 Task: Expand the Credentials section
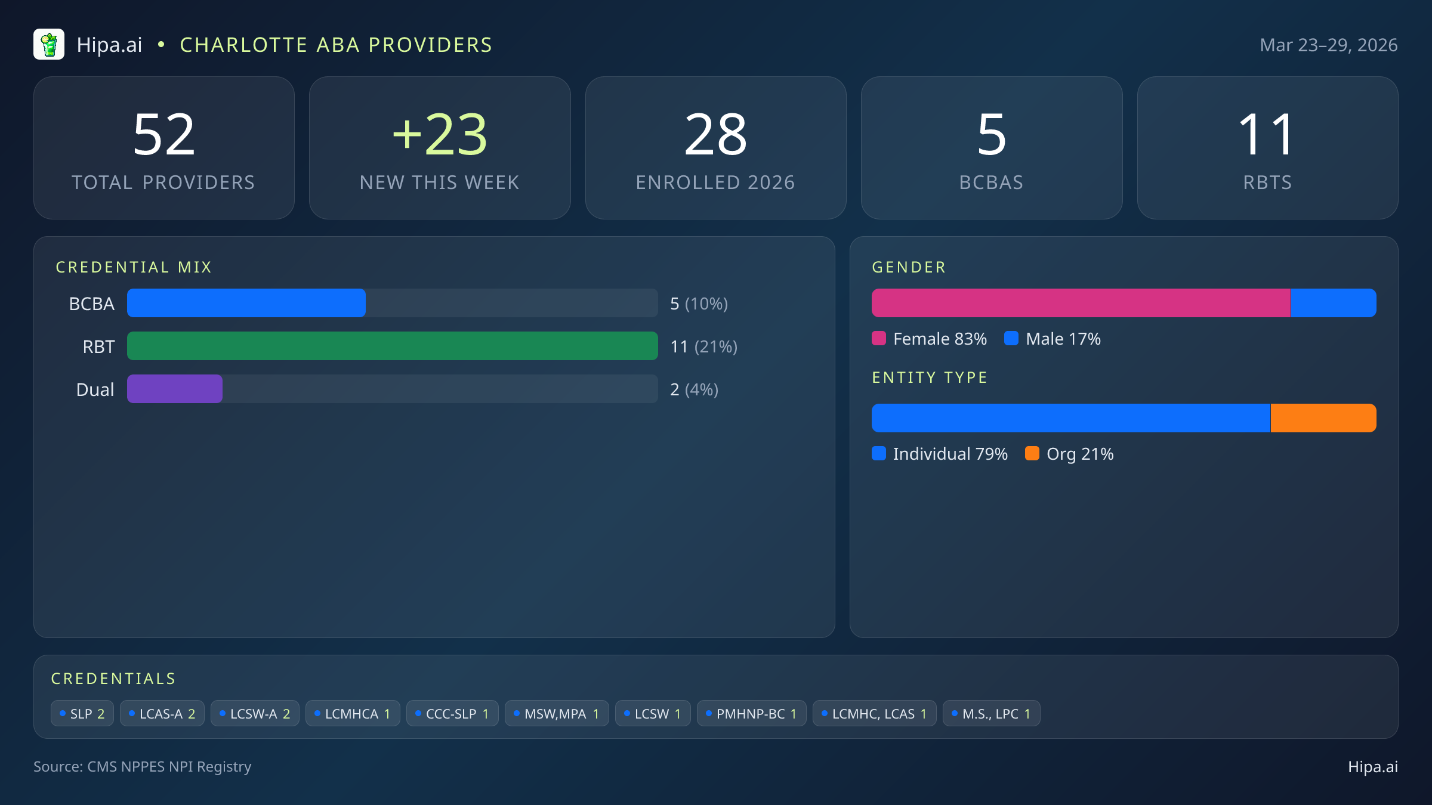[x=113, y=678]
